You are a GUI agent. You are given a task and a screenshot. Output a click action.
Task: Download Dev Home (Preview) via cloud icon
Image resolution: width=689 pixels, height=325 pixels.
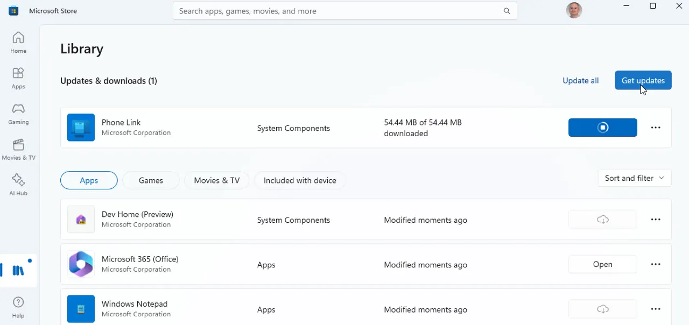tap(603, 220)
